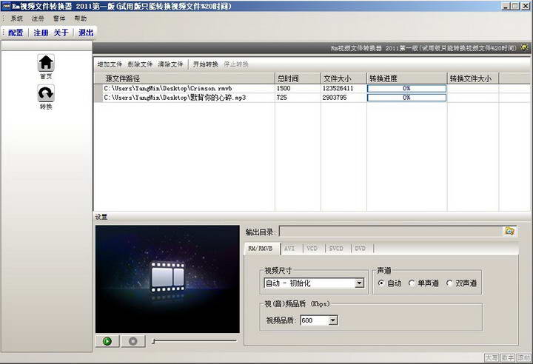Click the 滚动 status bar indicator
This screenshot has width=533, height=364.
coord(523,358)
